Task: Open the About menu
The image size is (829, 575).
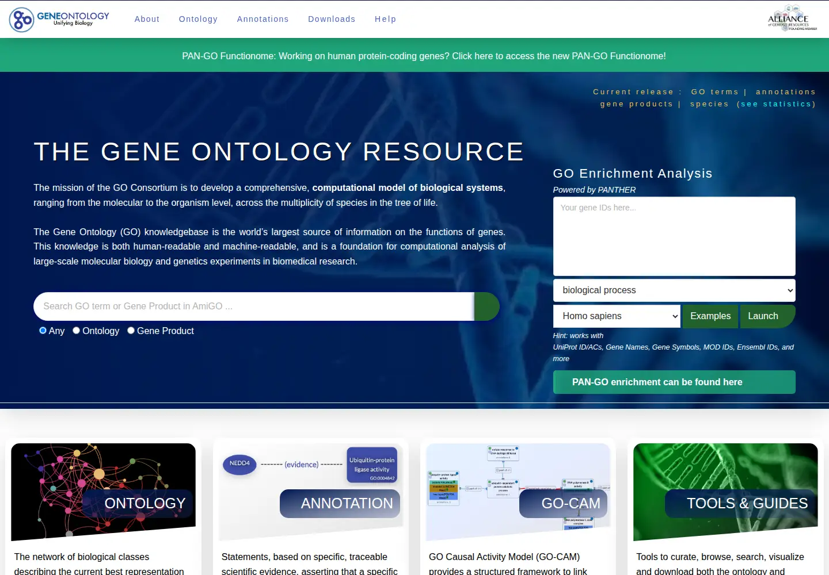Action: pos(147,19)
